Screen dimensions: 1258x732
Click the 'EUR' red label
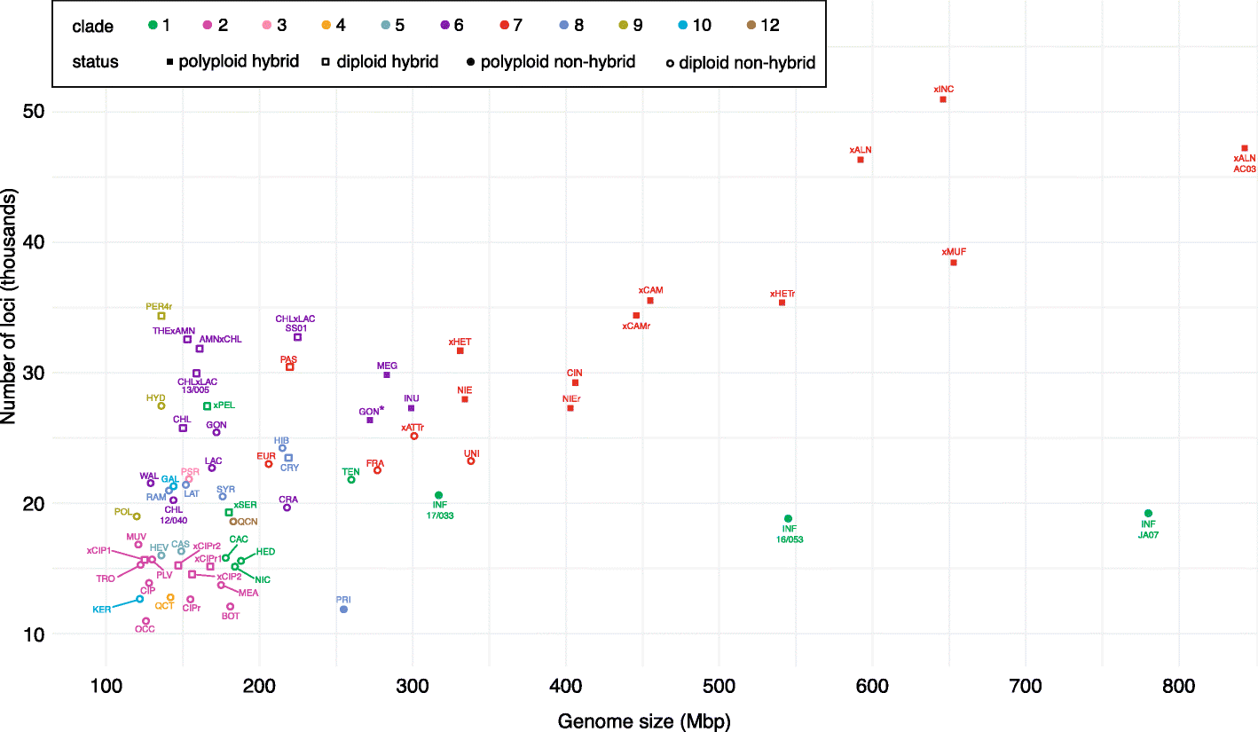266,456
